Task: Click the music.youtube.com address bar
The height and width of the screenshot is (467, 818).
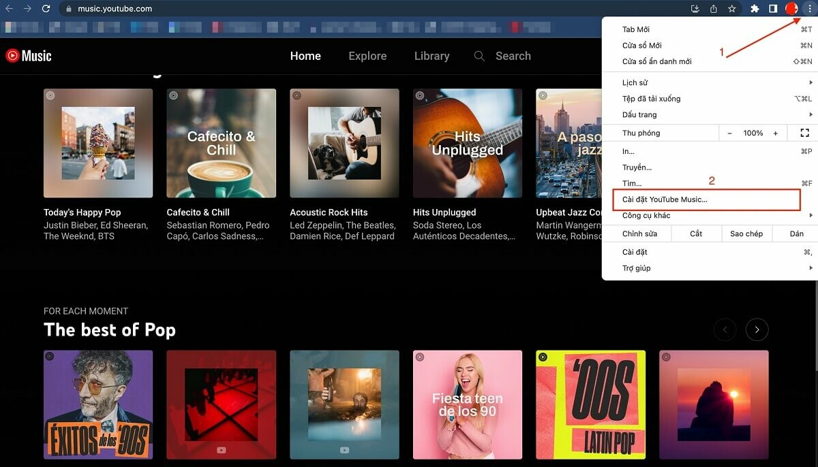Action: pyautogui.click(x=375, y=9)
